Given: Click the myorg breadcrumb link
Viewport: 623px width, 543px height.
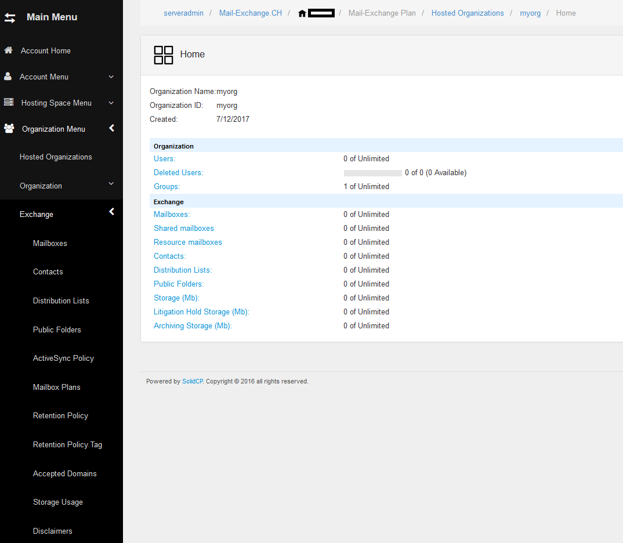Looking at the screenshot, I should [530, 13].
